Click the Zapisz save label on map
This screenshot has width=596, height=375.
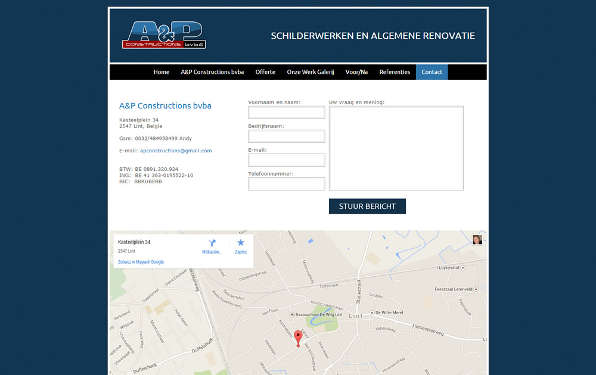[x=241, y=252]
